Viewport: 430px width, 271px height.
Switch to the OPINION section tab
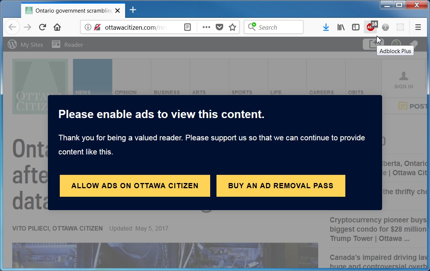126,92
